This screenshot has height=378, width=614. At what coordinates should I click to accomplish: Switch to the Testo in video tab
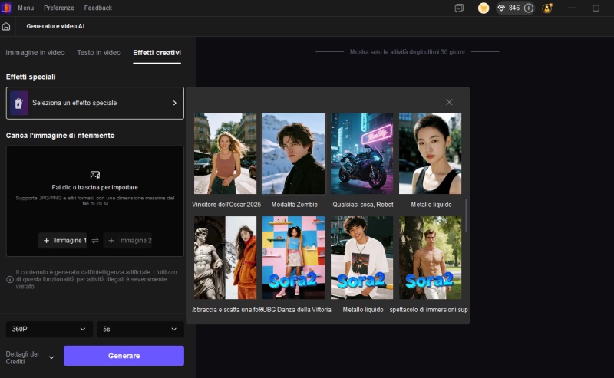[x=98, y=53]
